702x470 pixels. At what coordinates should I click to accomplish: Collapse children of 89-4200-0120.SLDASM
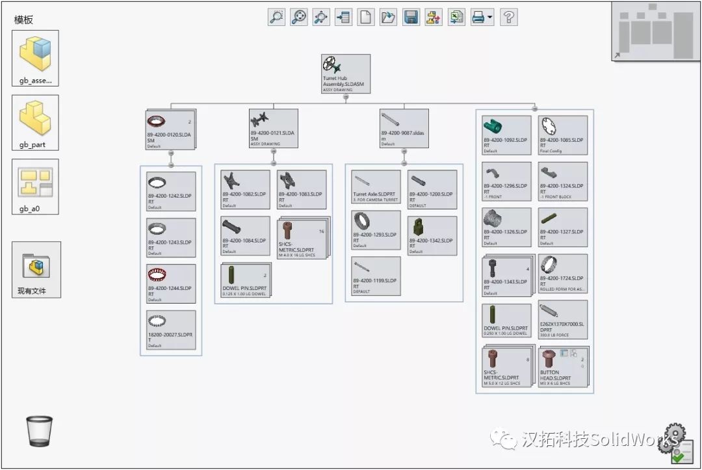pyautogui.click(x=170, y=153)
